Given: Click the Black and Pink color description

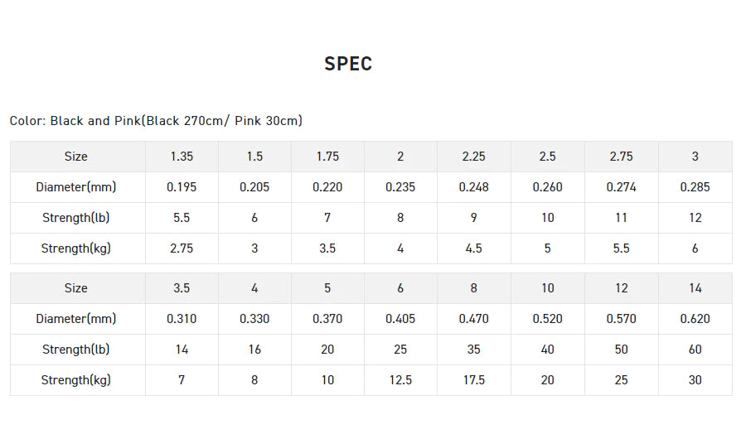Looking at the screenshot, I should pos(156,121).
